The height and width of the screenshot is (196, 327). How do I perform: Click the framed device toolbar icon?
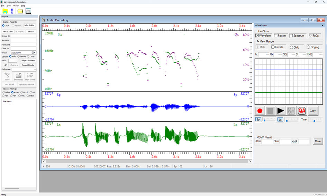coord(28,11)
